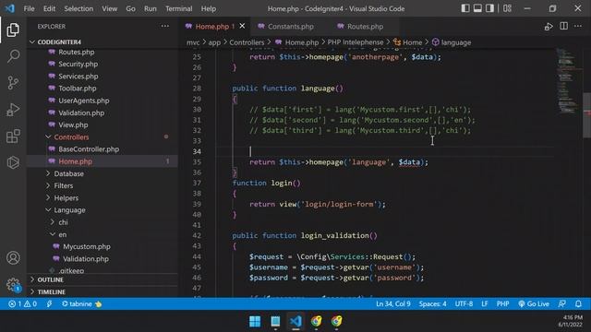Click errors and warnings status indicator
591x332 pixels.
click(22, 303)
